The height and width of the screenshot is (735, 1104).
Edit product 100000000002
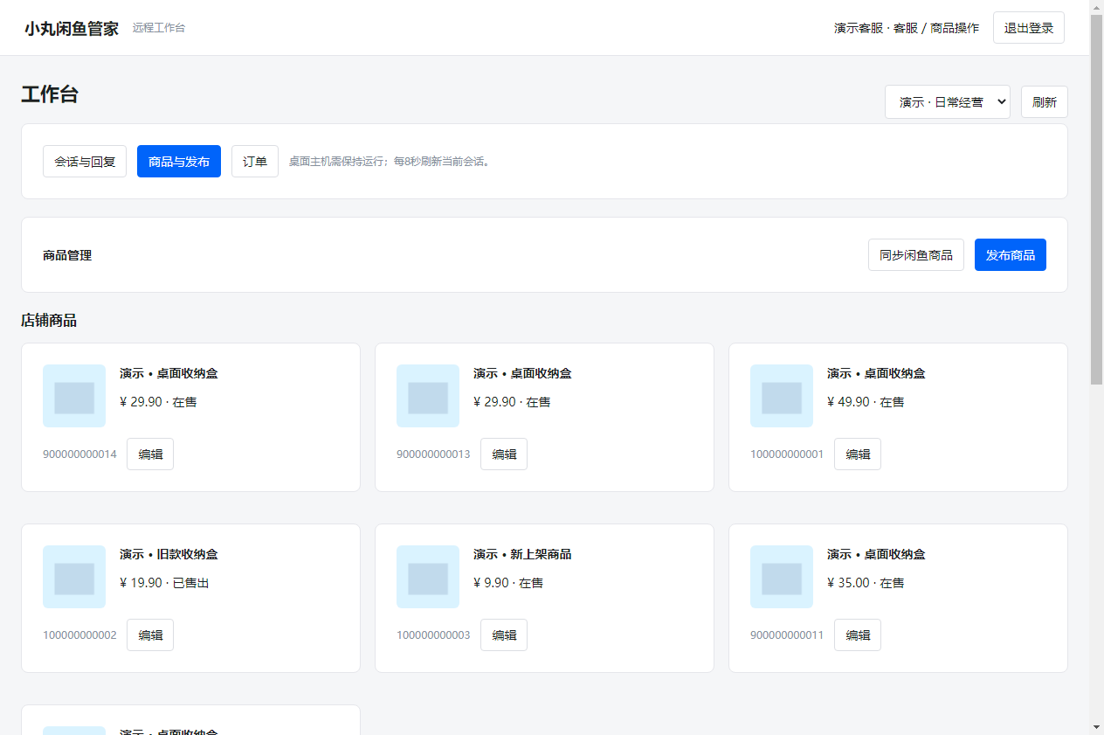tap(150, 635)
